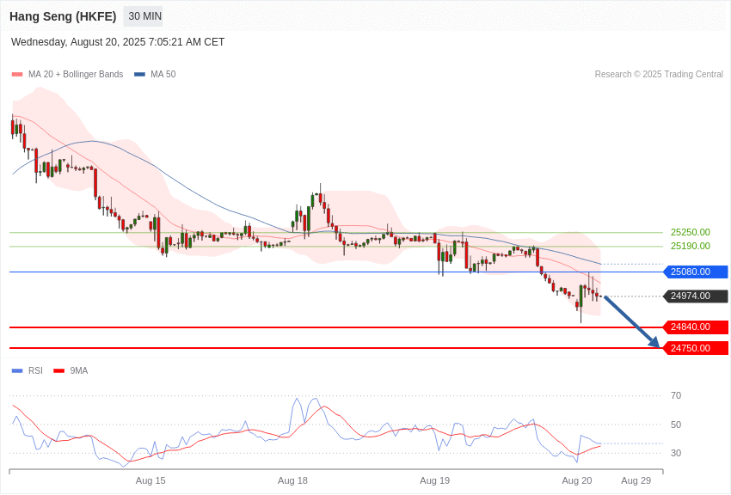731x495 pixels.
Task: Click the 24840.00 red support tag
Action: click(696, 327)
